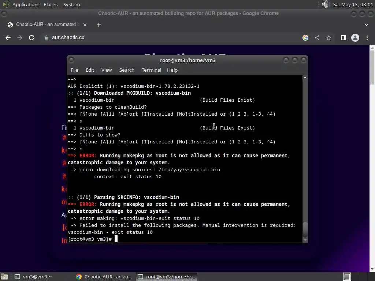Image resolution: width=375 pixels, height=281 pixels.
Task: Open terminal Help menu
Action: point(172,70)
